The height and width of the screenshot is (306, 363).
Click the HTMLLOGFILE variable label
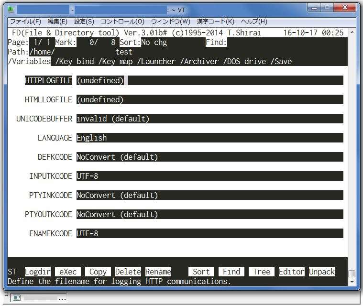coord(48,99)
